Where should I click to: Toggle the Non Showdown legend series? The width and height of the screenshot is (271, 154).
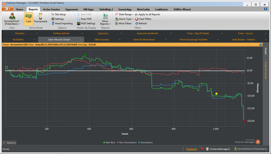127,142
